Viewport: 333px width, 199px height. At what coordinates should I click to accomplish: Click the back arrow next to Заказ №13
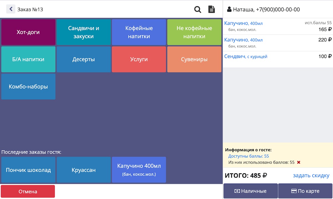point(11,9)
